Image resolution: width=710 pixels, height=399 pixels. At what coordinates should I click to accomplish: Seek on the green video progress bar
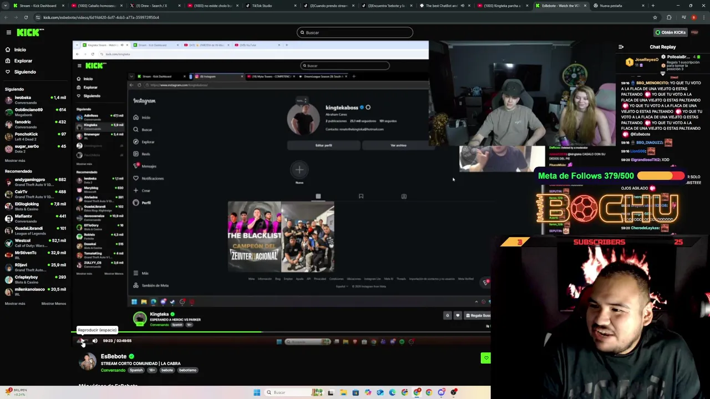coord(281,332)
